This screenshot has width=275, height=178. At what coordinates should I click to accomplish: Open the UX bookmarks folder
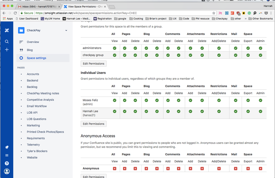point(173,19)
